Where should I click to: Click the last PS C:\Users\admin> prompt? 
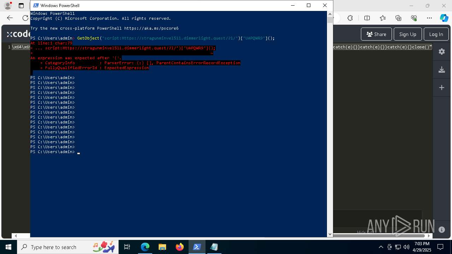[53, 152]
